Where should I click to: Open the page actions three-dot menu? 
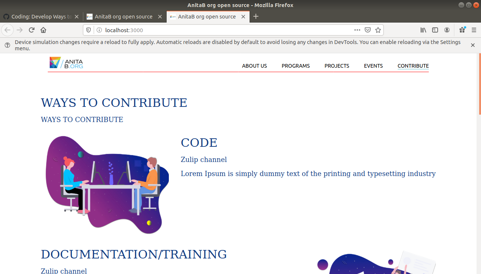(357, 30)
